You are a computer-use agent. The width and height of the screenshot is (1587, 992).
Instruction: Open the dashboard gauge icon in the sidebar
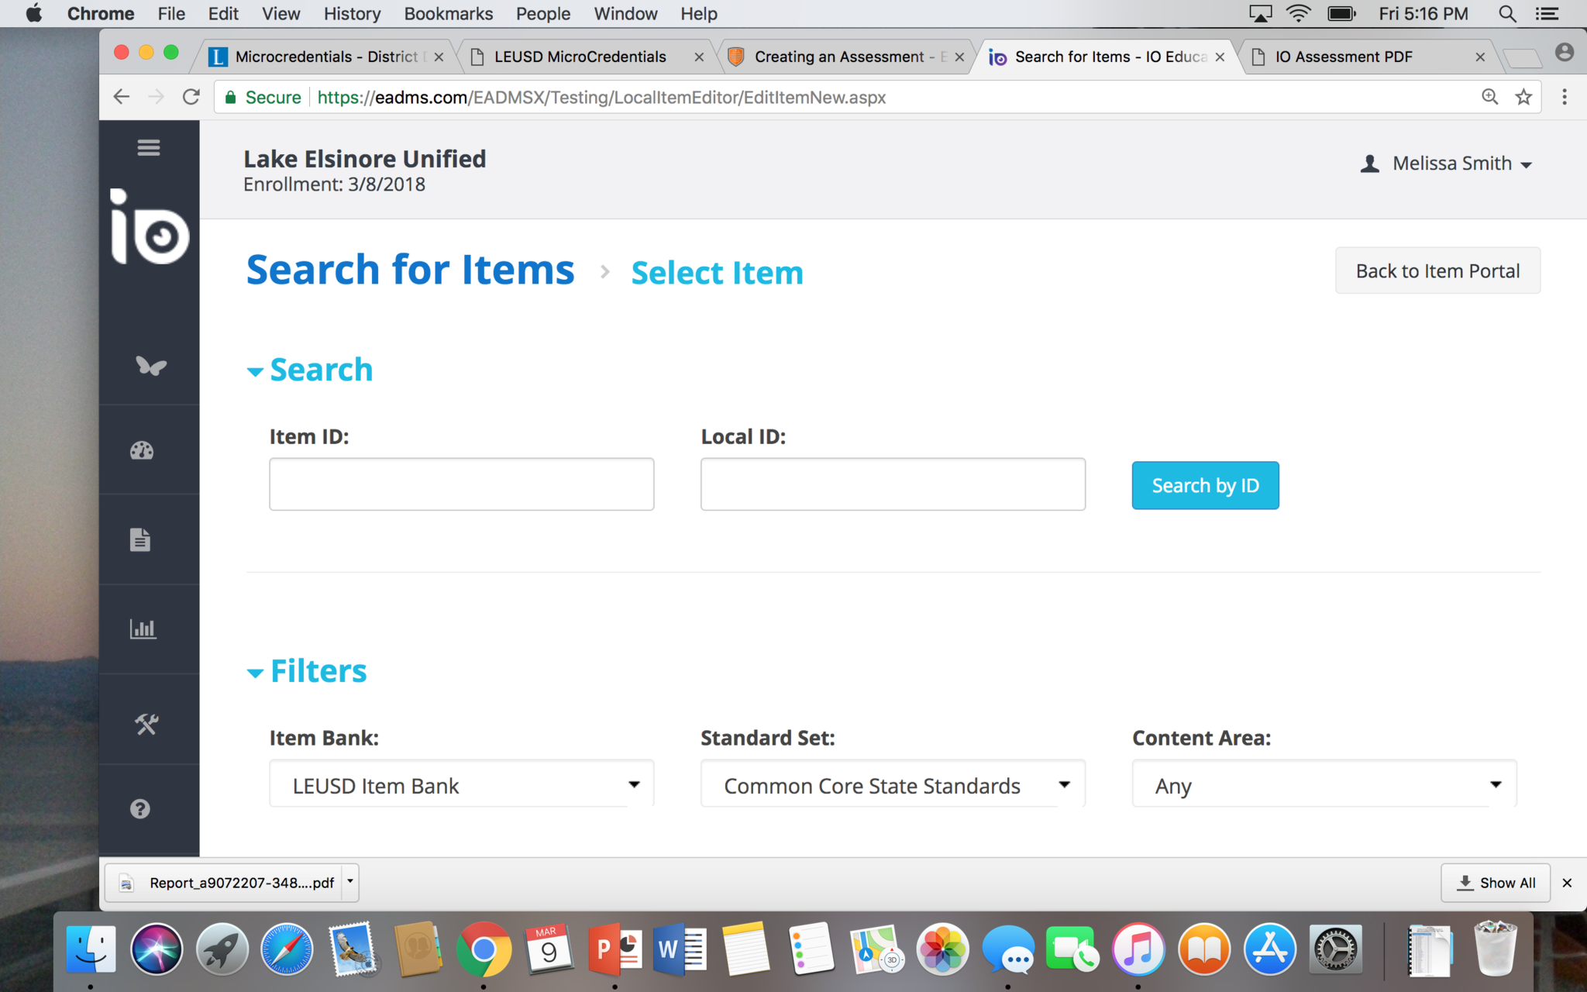[x=142, y=451]
